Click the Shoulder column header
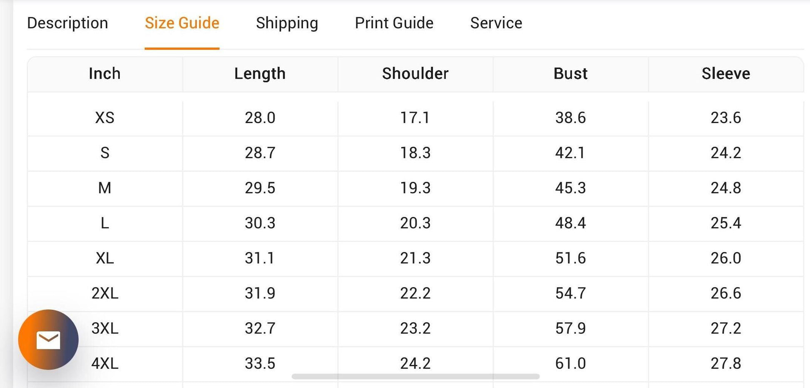This screenshot has height=388, width=810. [415, 74]
